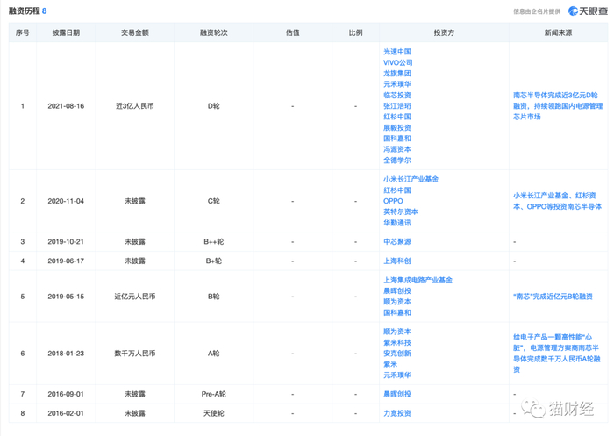Click column header 比例
614x436 pixels.
click(x=355, y=33)
